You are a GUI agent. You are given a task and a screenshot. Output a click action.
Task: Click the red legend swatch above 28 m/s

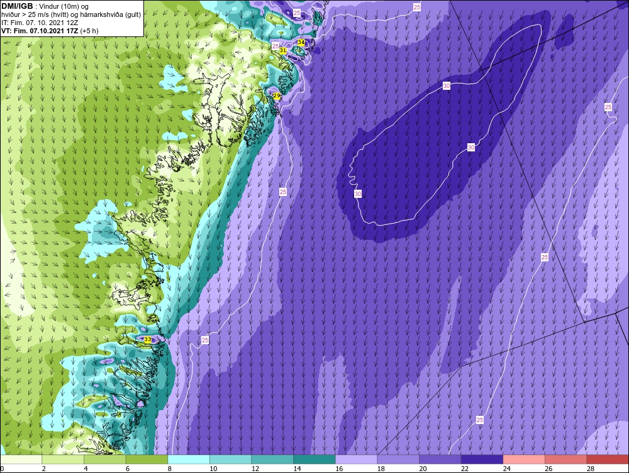click(x=608, y=459)
